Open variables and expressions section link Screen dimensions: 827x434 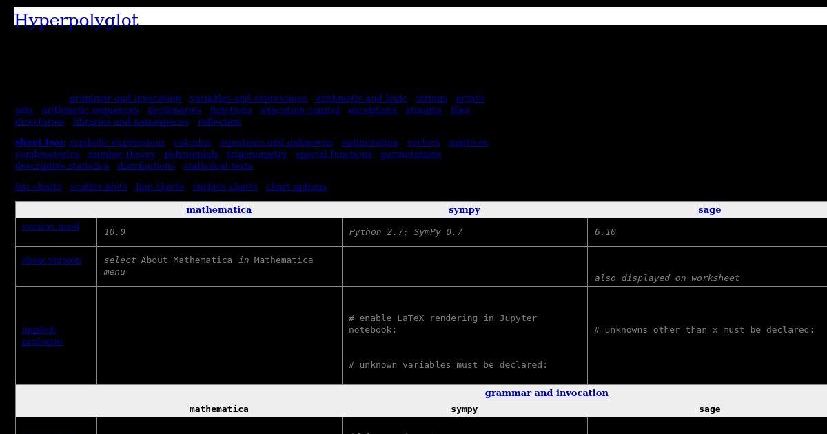pyautogui.click(x=248, y=99)
